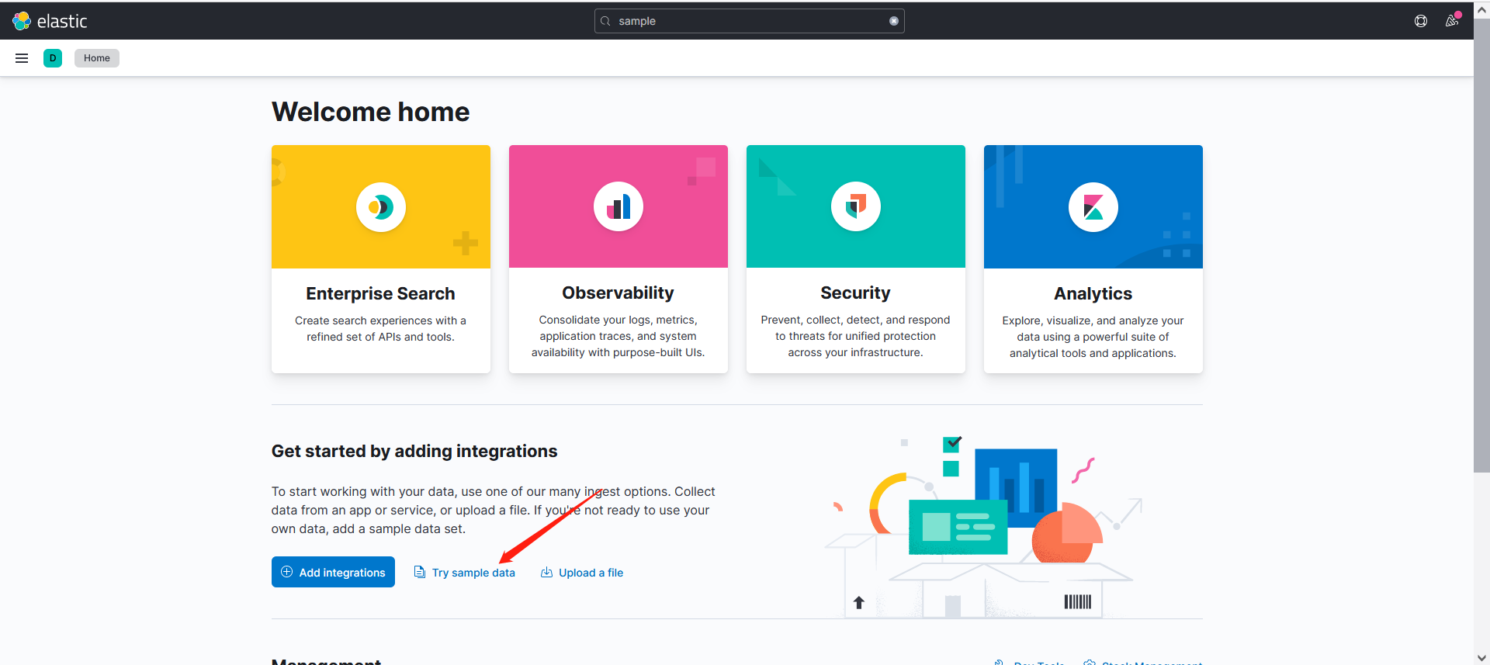This screenshot has height=665, width=1490.
Task: Open the Enterprise Search card title
Action: click(x=380, y=293)
